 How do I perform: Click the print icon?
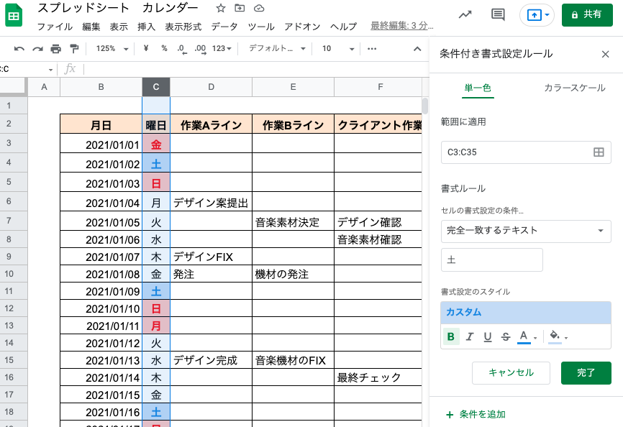click(x=55, y=49)
